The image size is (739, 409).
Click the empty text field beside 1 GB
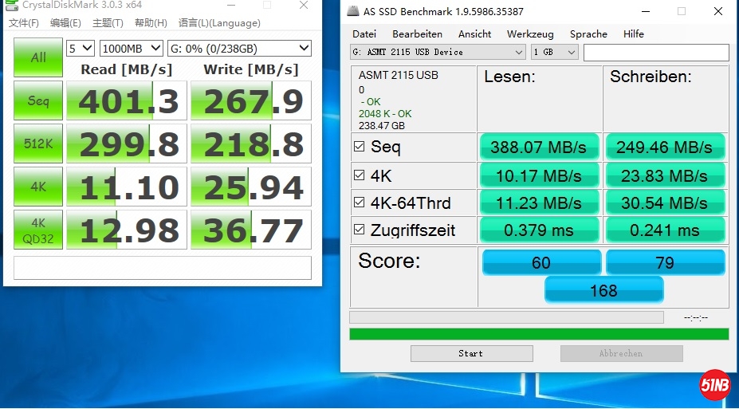coord(655,53)
